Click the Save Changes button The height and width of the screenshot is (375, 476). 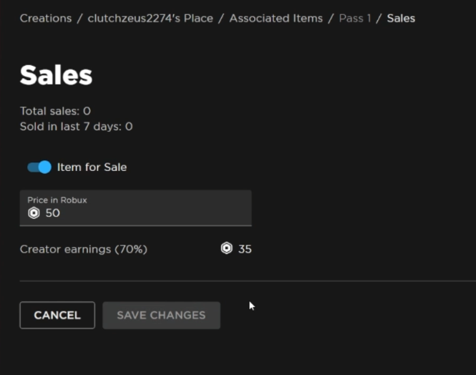click(x=161, y=315)
